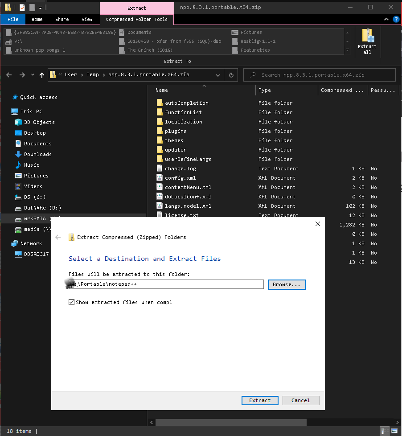Choose The Grinch (2018) extract destination

[146, 50]
